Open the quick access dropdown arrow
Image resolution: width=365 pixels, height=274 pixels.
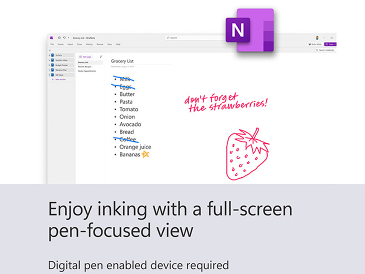point(69,38)
